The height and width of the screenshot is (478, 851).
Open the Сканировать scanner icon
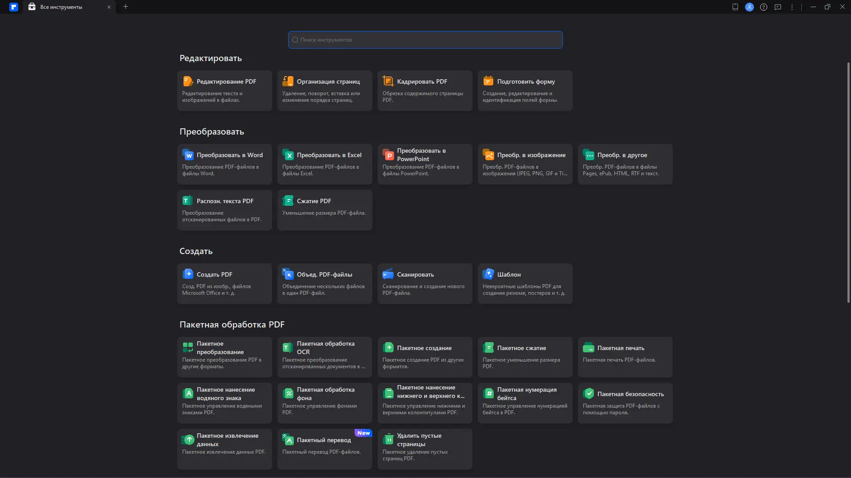[x=388, y=274]
